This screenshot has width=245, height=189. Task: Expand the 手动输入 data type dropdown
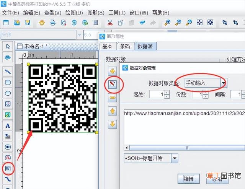tap(224, 83)
